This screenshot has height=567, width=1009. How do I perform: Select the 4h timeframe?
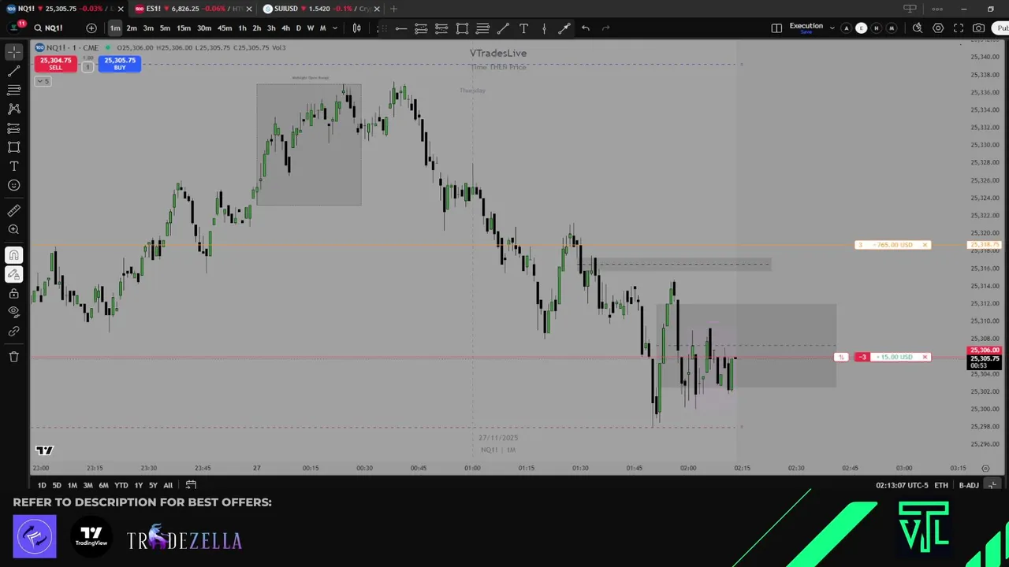pos(285,28)
